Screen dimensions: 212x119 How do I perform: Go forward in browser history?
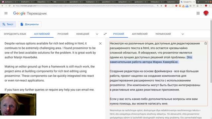pyautogui.click(x=6, y=6)
